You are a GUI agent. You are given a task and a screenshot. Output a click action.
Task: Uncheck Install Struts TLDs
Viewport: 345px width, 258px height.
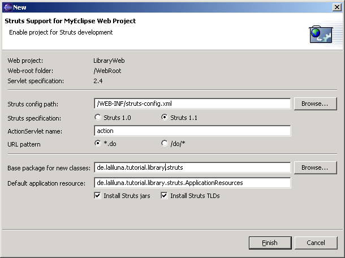(x=165, y=196)
